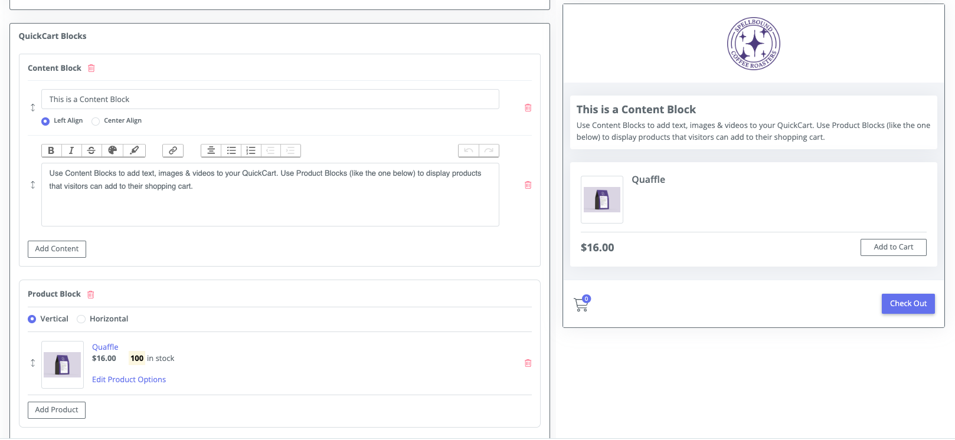Open the highlighter color tool
This screenshot has height=440, width=955.
click(x=134, y=150)
